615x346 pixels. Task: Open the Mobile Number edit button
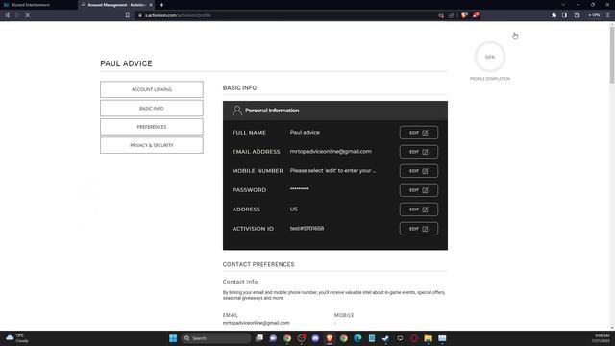(x=419, y=171)
